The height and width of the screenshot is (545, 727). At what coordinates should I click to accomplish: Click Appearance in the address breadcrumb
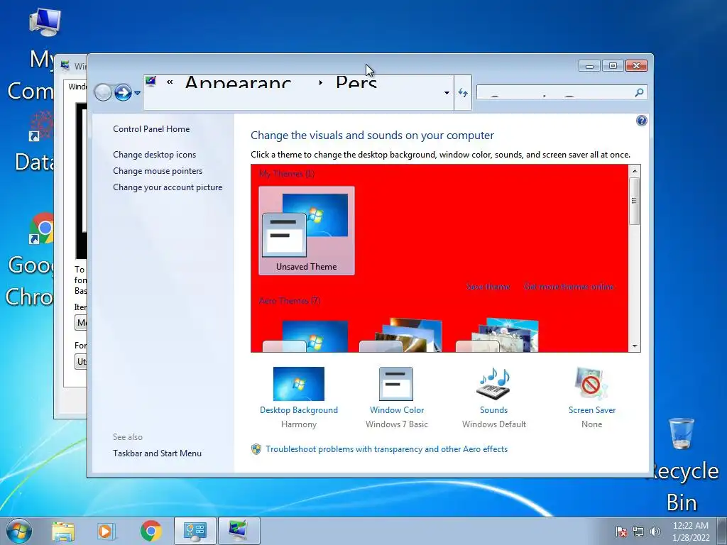(238, 82)
